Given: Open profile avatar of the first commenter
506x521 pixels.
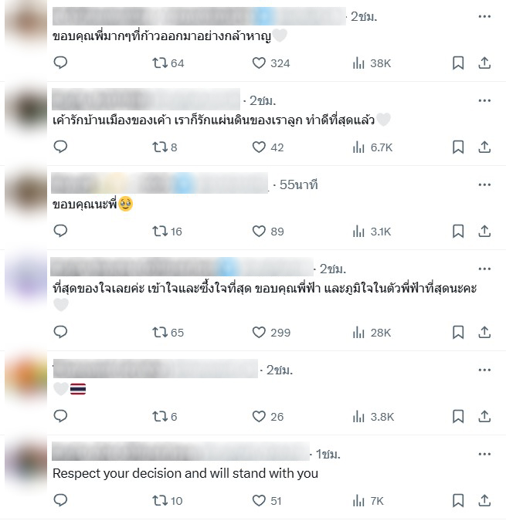Looking at the screenshot, I should tap(26, 22).
